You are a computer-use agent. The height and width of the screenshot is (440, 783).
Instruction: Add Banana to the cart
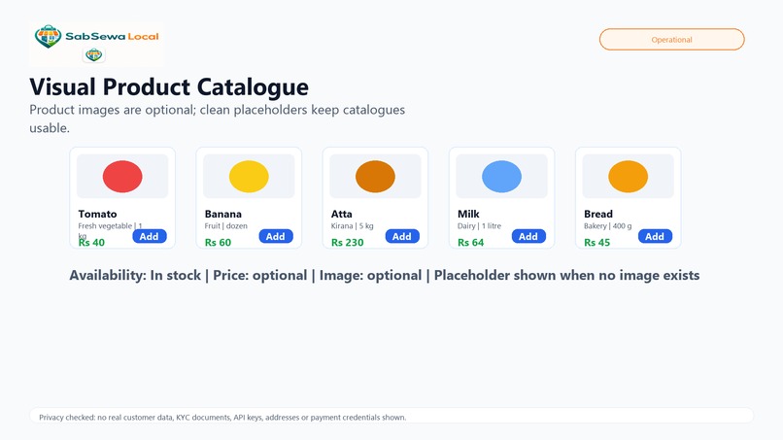click(x=276, y=236)
